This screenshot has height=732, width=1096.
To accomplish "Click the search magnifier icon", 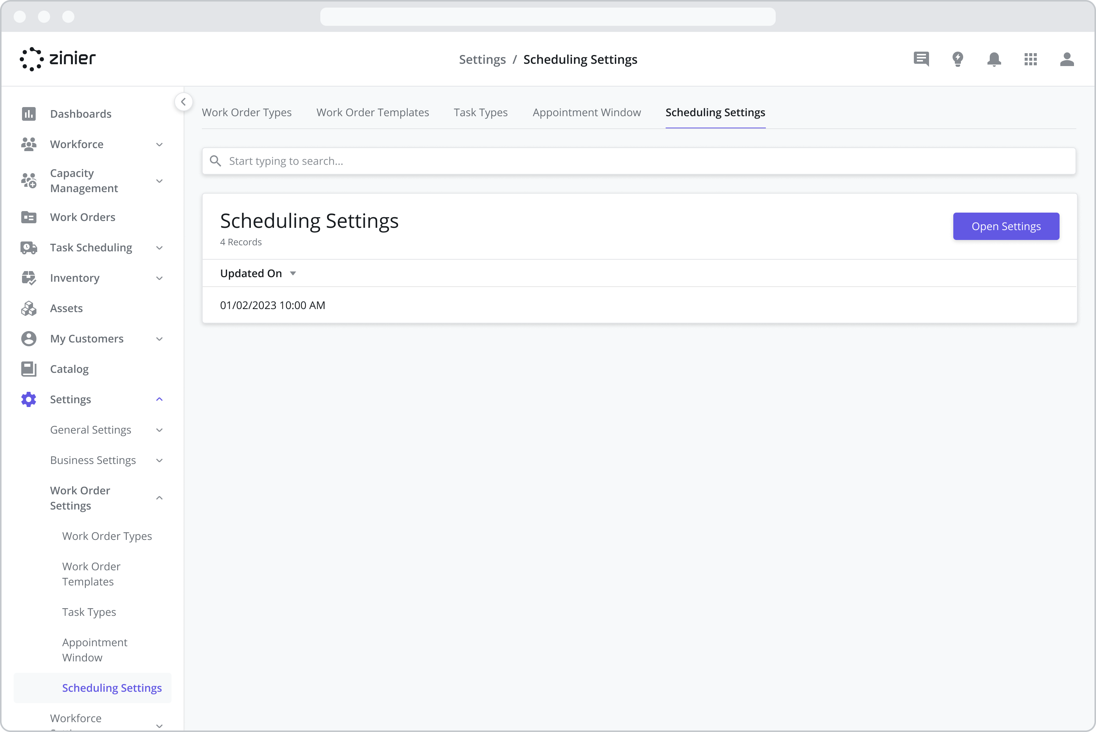I will click(x=215, y=161).
